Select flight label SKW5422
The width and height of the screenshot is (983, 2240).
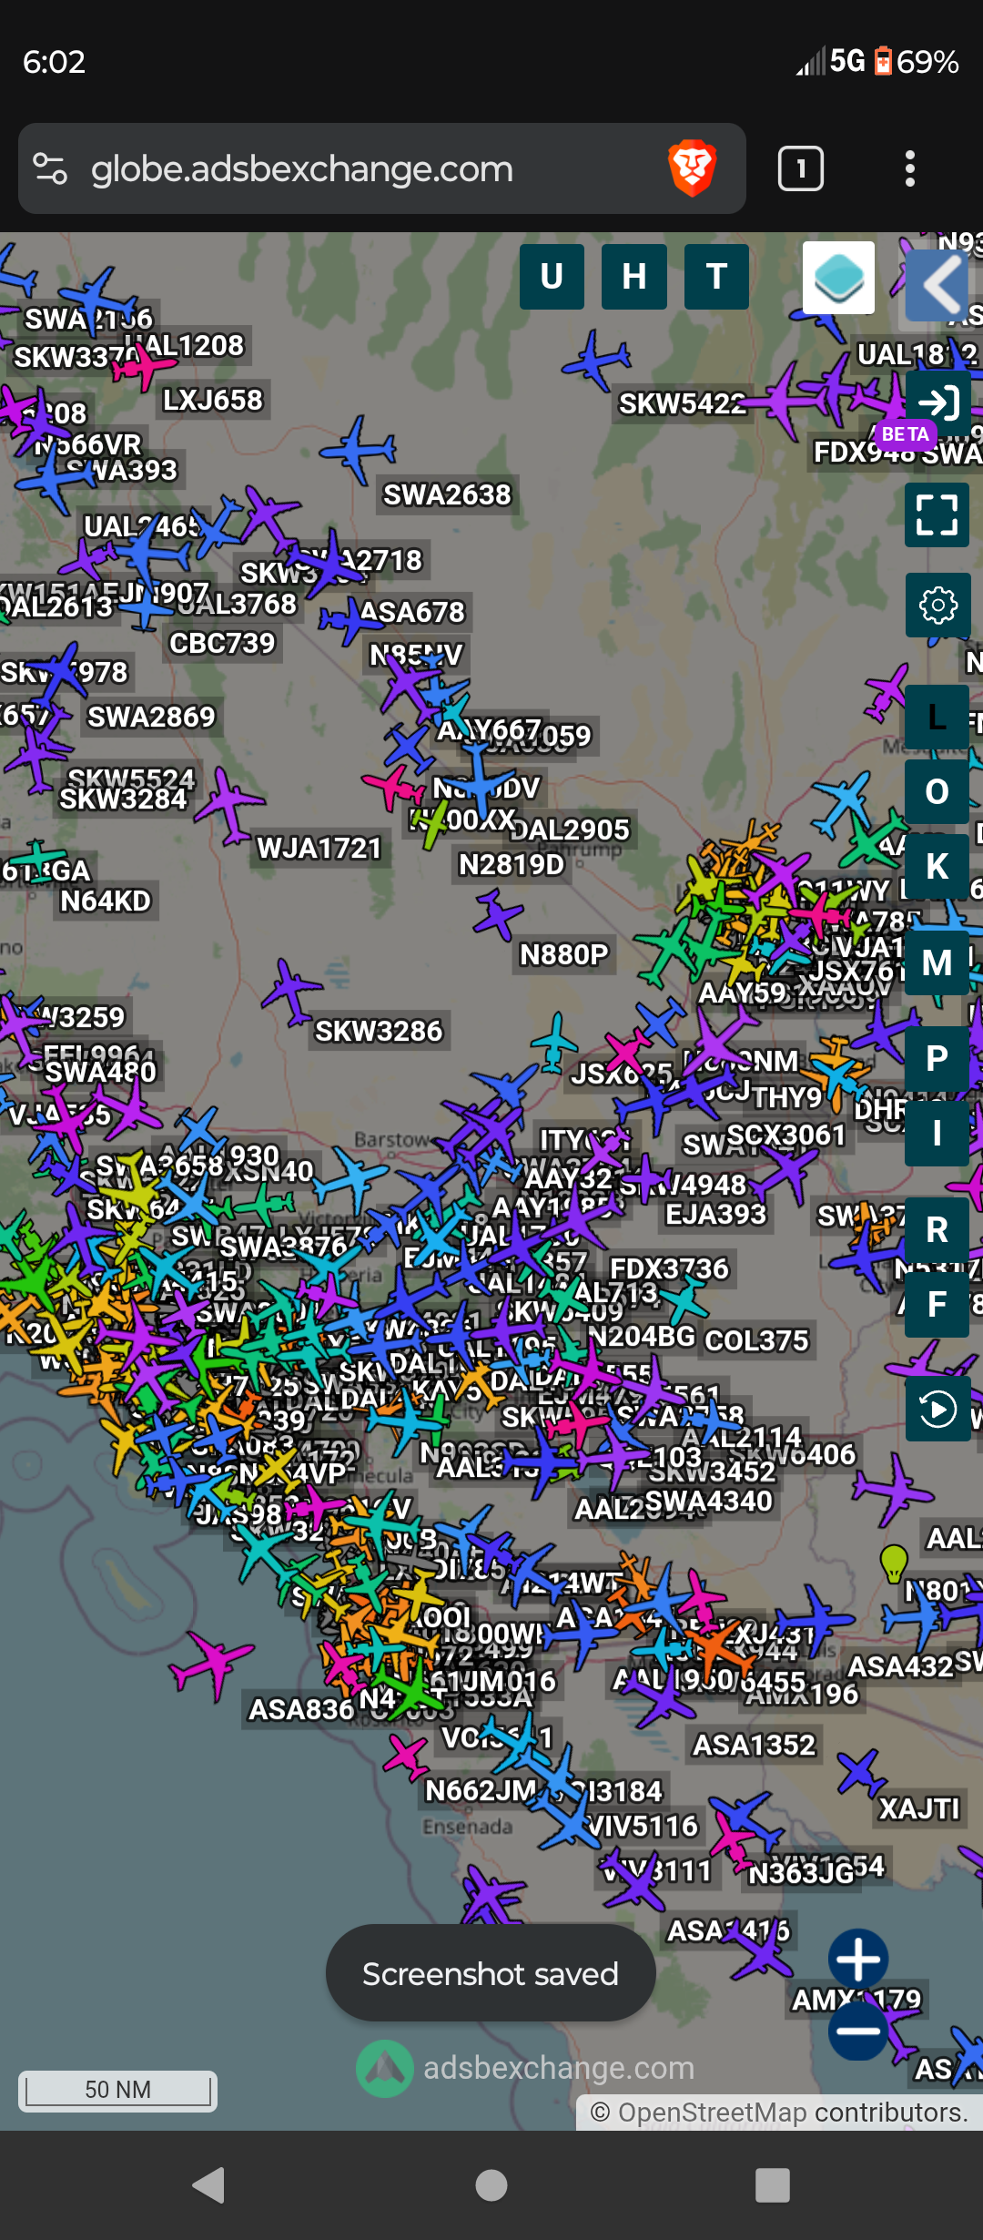(x=683, y=403)
